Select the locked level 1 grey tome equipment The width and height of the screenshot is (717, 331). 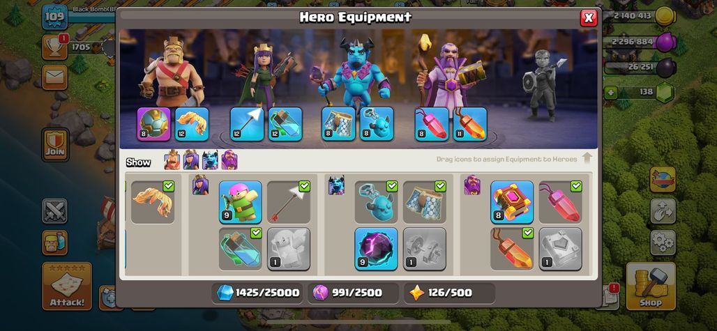point(561,249)
